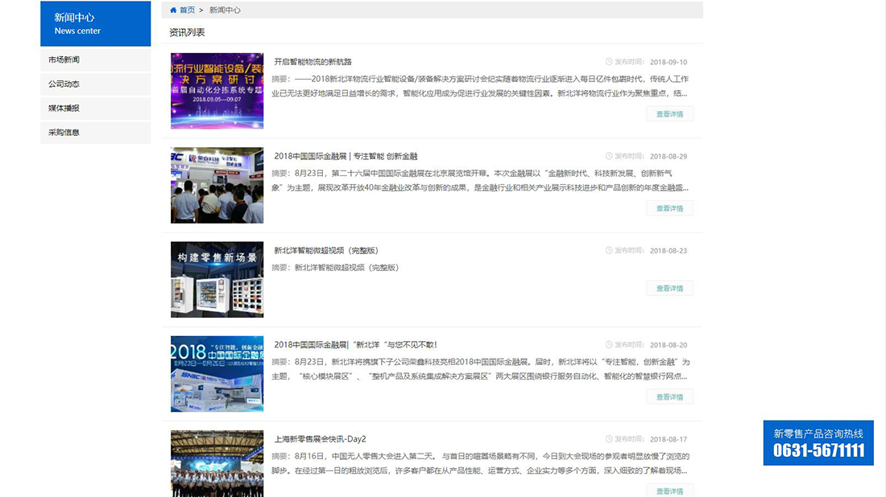Open thumbnail of 智能物流 seminar article
Viewport: 886px width, 497px height.
[217, 91]
